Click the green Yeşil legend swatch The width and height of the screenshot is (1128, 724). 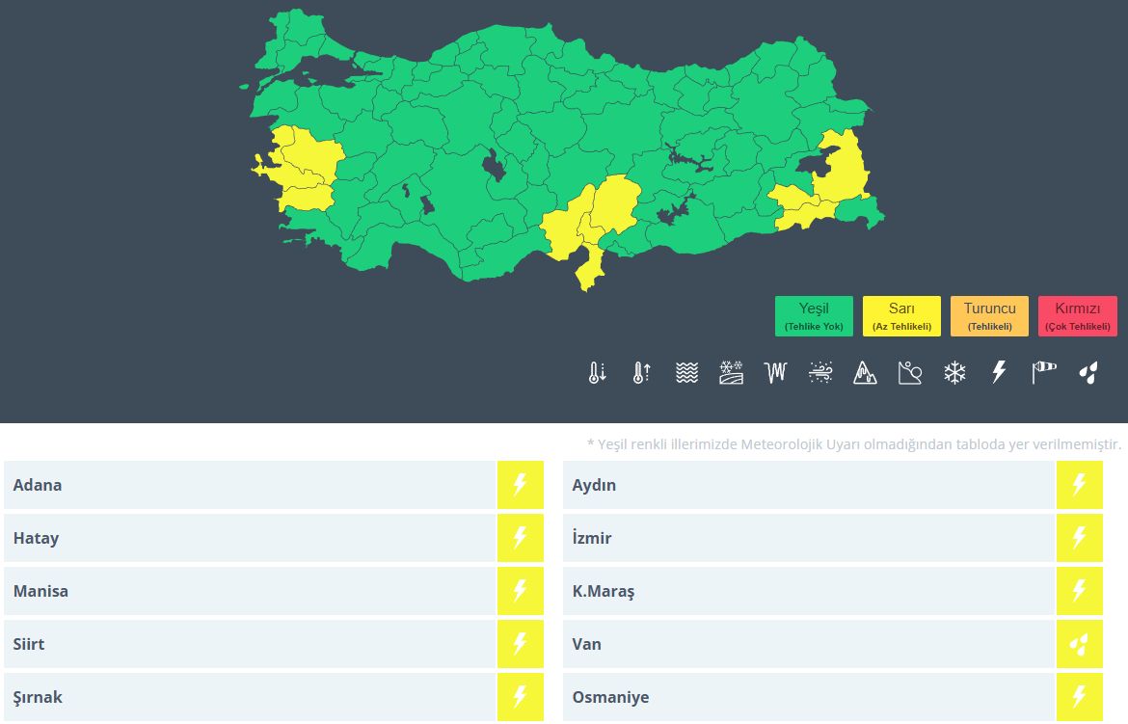814,316
